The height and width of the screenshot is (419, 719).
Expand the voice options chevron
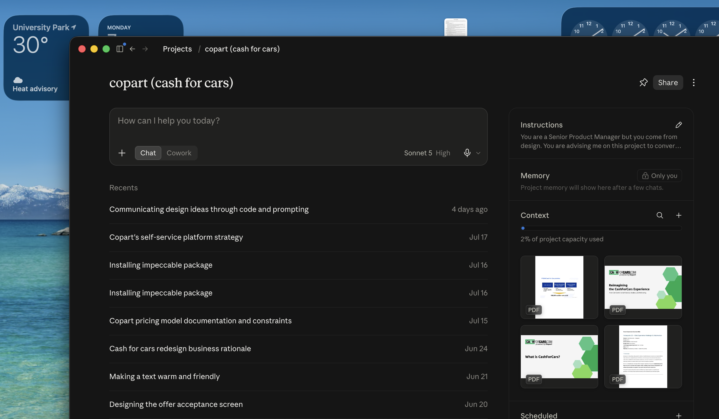(x=479, y=153)
